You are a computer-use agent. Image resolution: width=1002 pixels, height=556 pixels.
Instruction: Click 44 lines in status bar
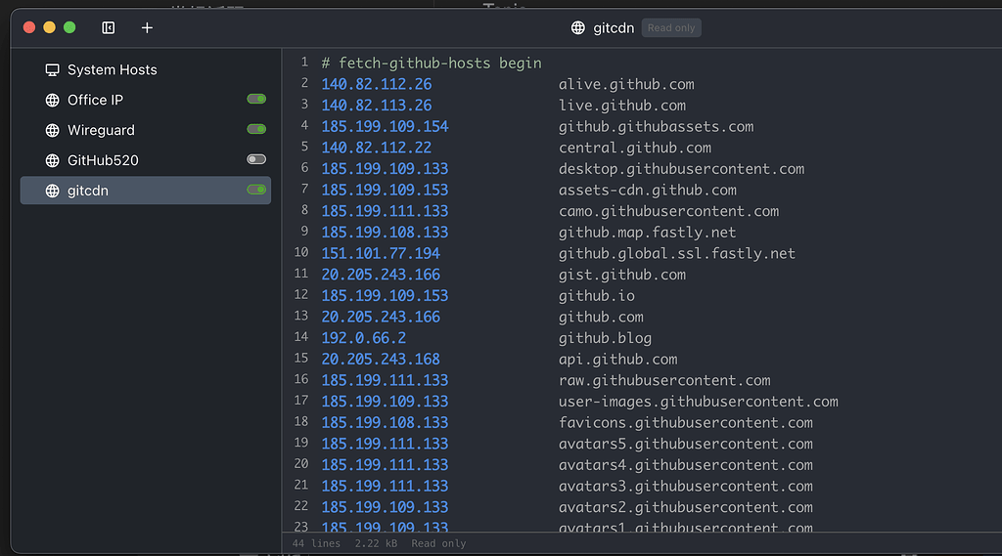pos(316,543)
